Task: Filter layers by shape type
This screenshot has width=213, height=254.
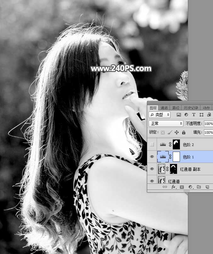Action: [201, 115]
